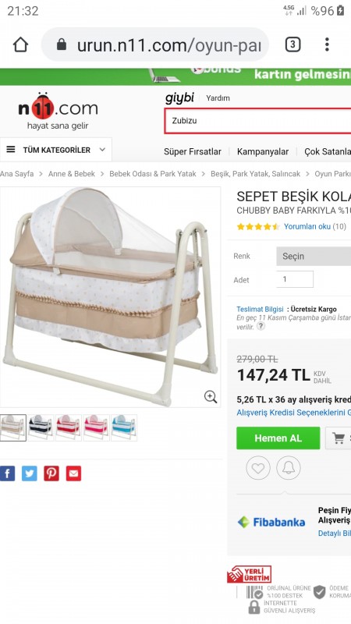Open delivery info help question mark
Image resolution: width=351 pixels, height=624 pixels.
coord(261,326)
